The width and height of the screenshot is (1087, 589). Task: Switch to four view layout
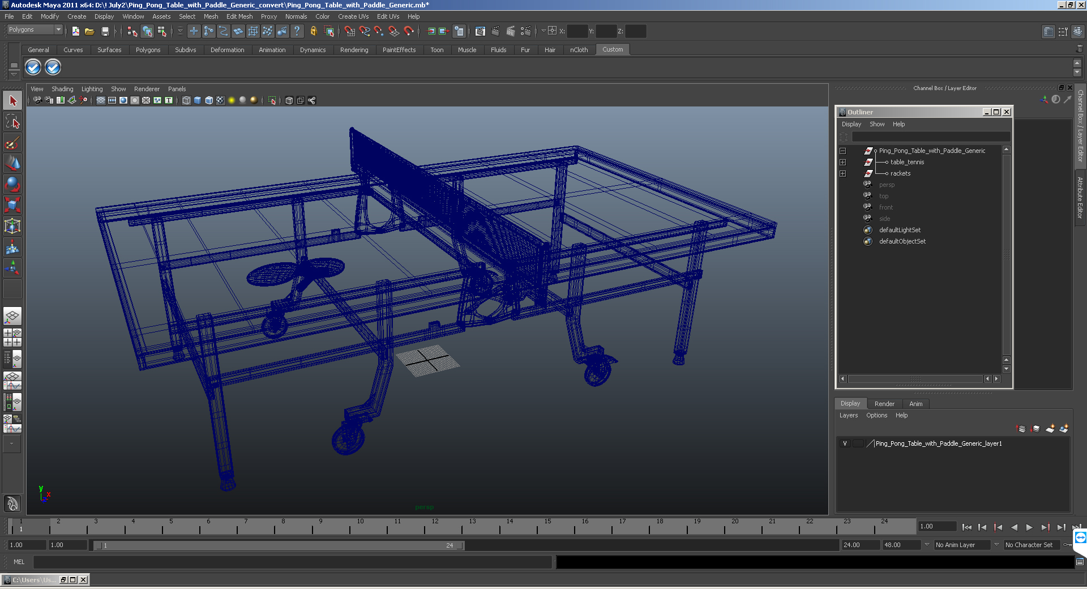click(12, 338)
